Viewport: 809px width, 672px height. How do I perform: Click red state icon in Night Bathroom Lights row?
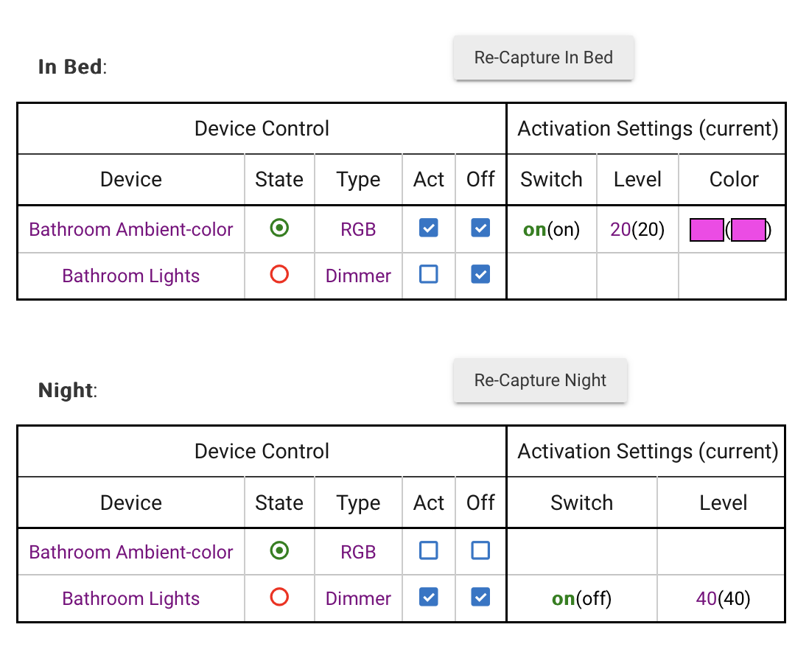pyautogui.click(x=279, y=597)
